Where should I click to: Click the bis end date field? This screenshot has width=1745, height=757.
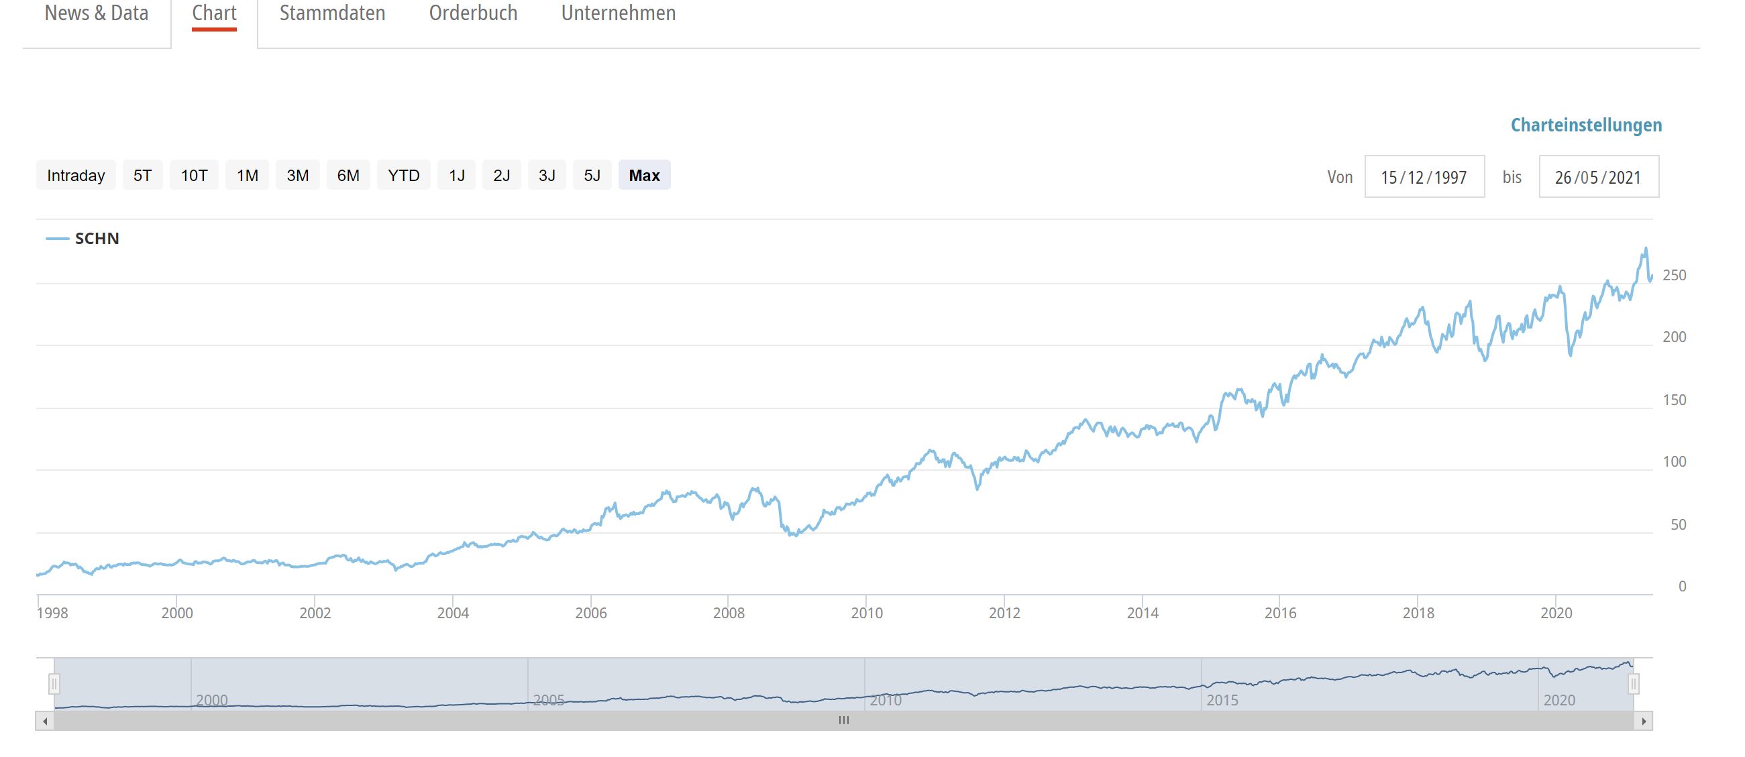pyautogui.click(x=1598, y=177)
